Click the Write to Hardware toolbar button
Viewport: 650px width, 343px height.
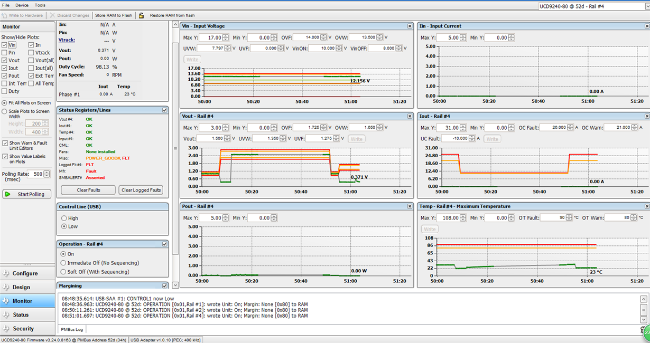pyautogui.click(x=23, y=15)
